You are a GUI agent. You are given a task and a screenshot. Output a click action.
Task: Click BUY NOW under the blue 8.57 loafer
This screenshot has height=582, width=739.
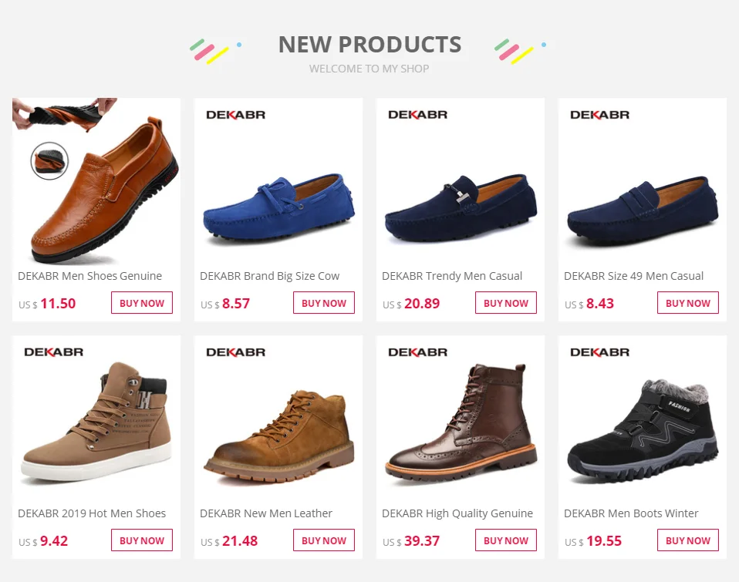[324, 303]
